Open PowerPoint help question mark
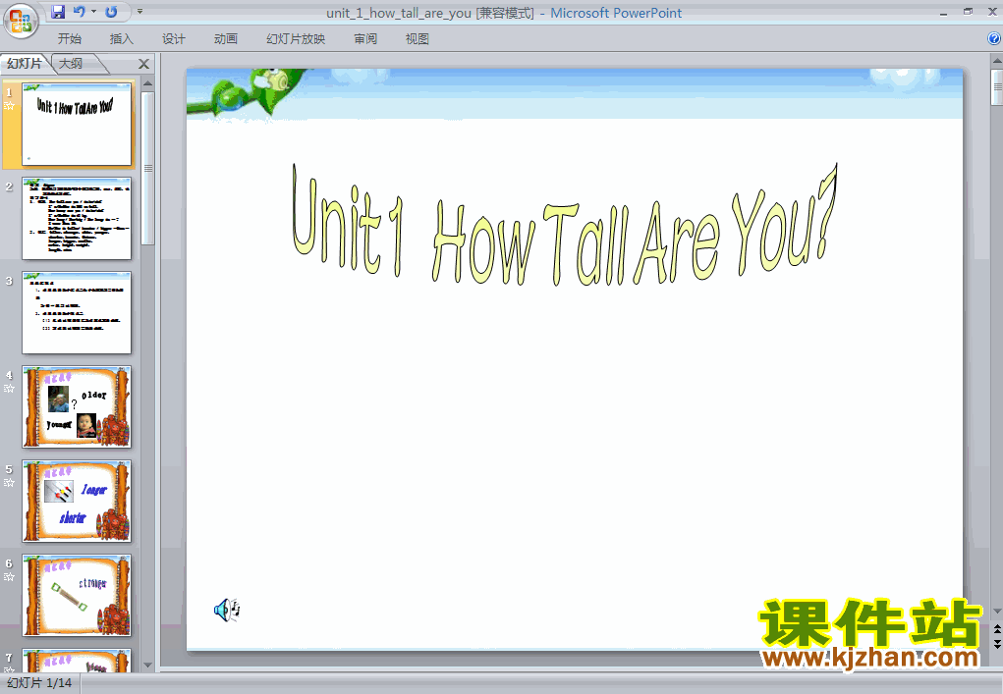Screen dimensions: 1003x694 click(x=994, y=38)
